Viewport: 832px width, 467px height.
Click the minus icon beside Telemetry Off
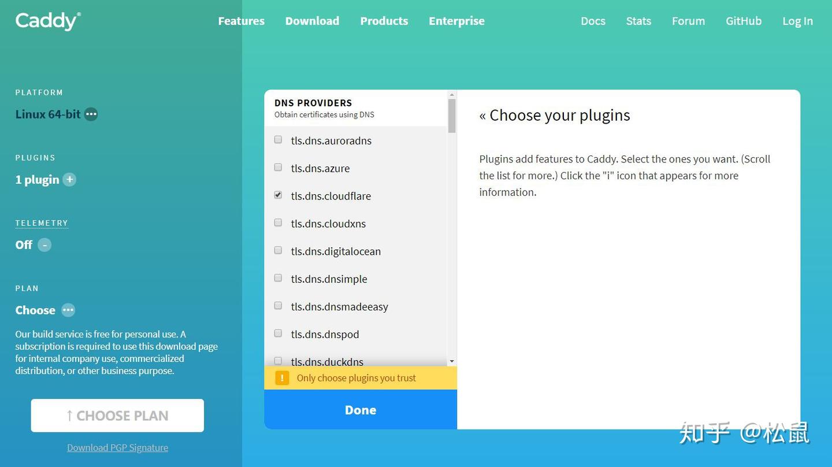(x=44, y=245)
